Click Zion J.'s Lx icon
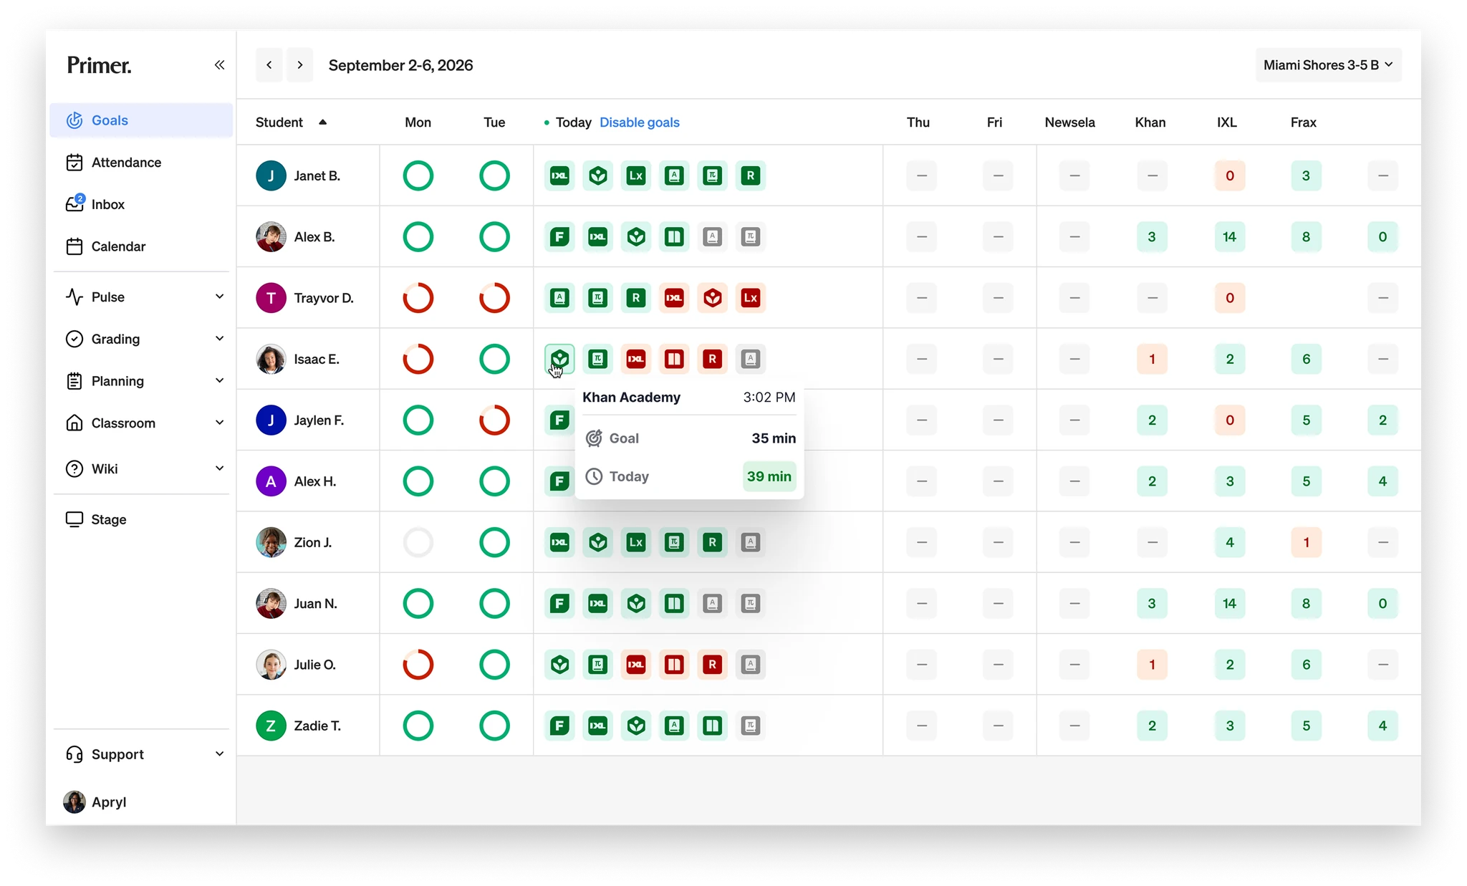The image size is (1467, 886). point(636,542)
